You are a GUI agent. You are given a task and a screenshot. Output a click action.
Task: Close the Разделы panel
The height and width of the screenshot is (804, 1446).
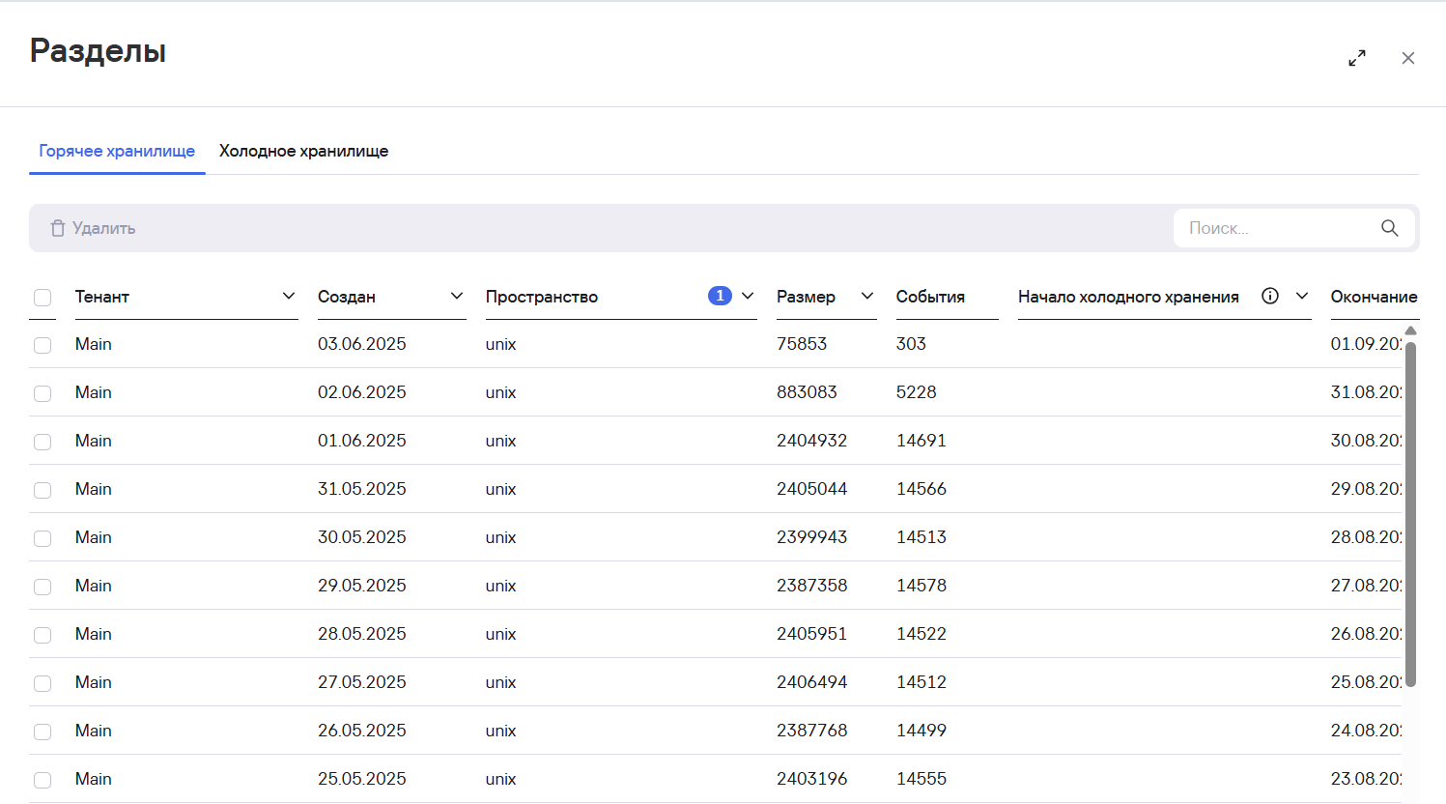pos(1408,58)
